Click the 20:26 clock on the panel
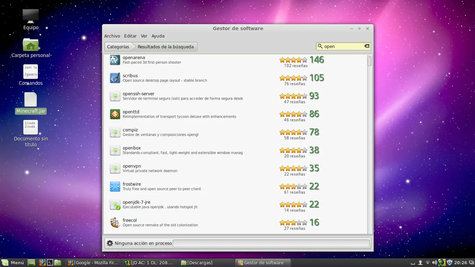The image size is (475, 267). (460, 262)
